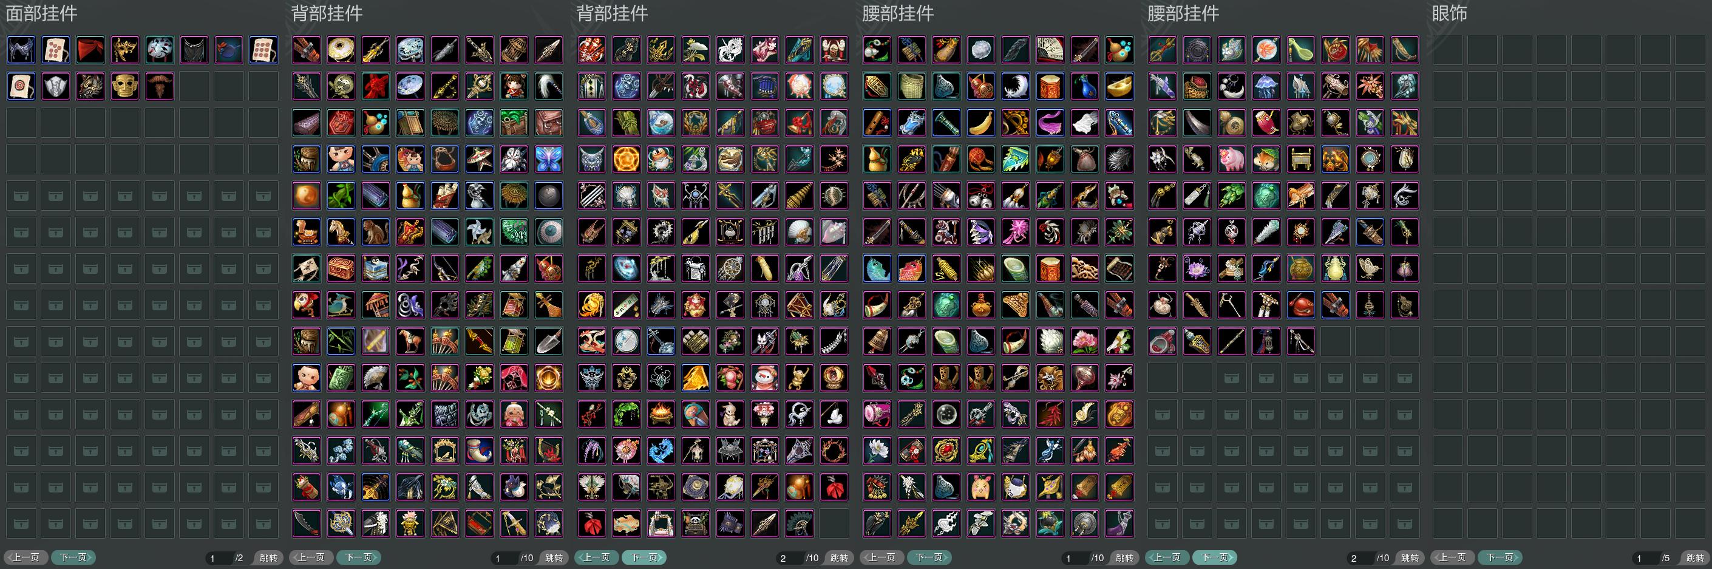This screenshot has height=569, width=1712.
Task: Select the hamster with leaf pendant
Action: [1266, 160]
